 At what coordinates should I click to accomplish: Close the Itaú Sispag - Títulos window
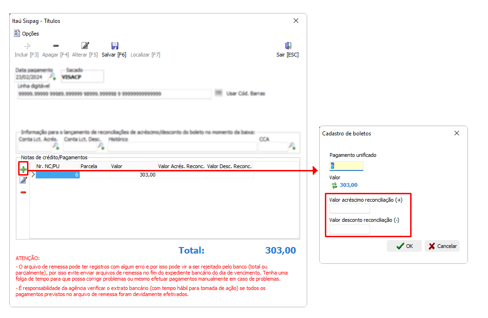tap(296, 21)
